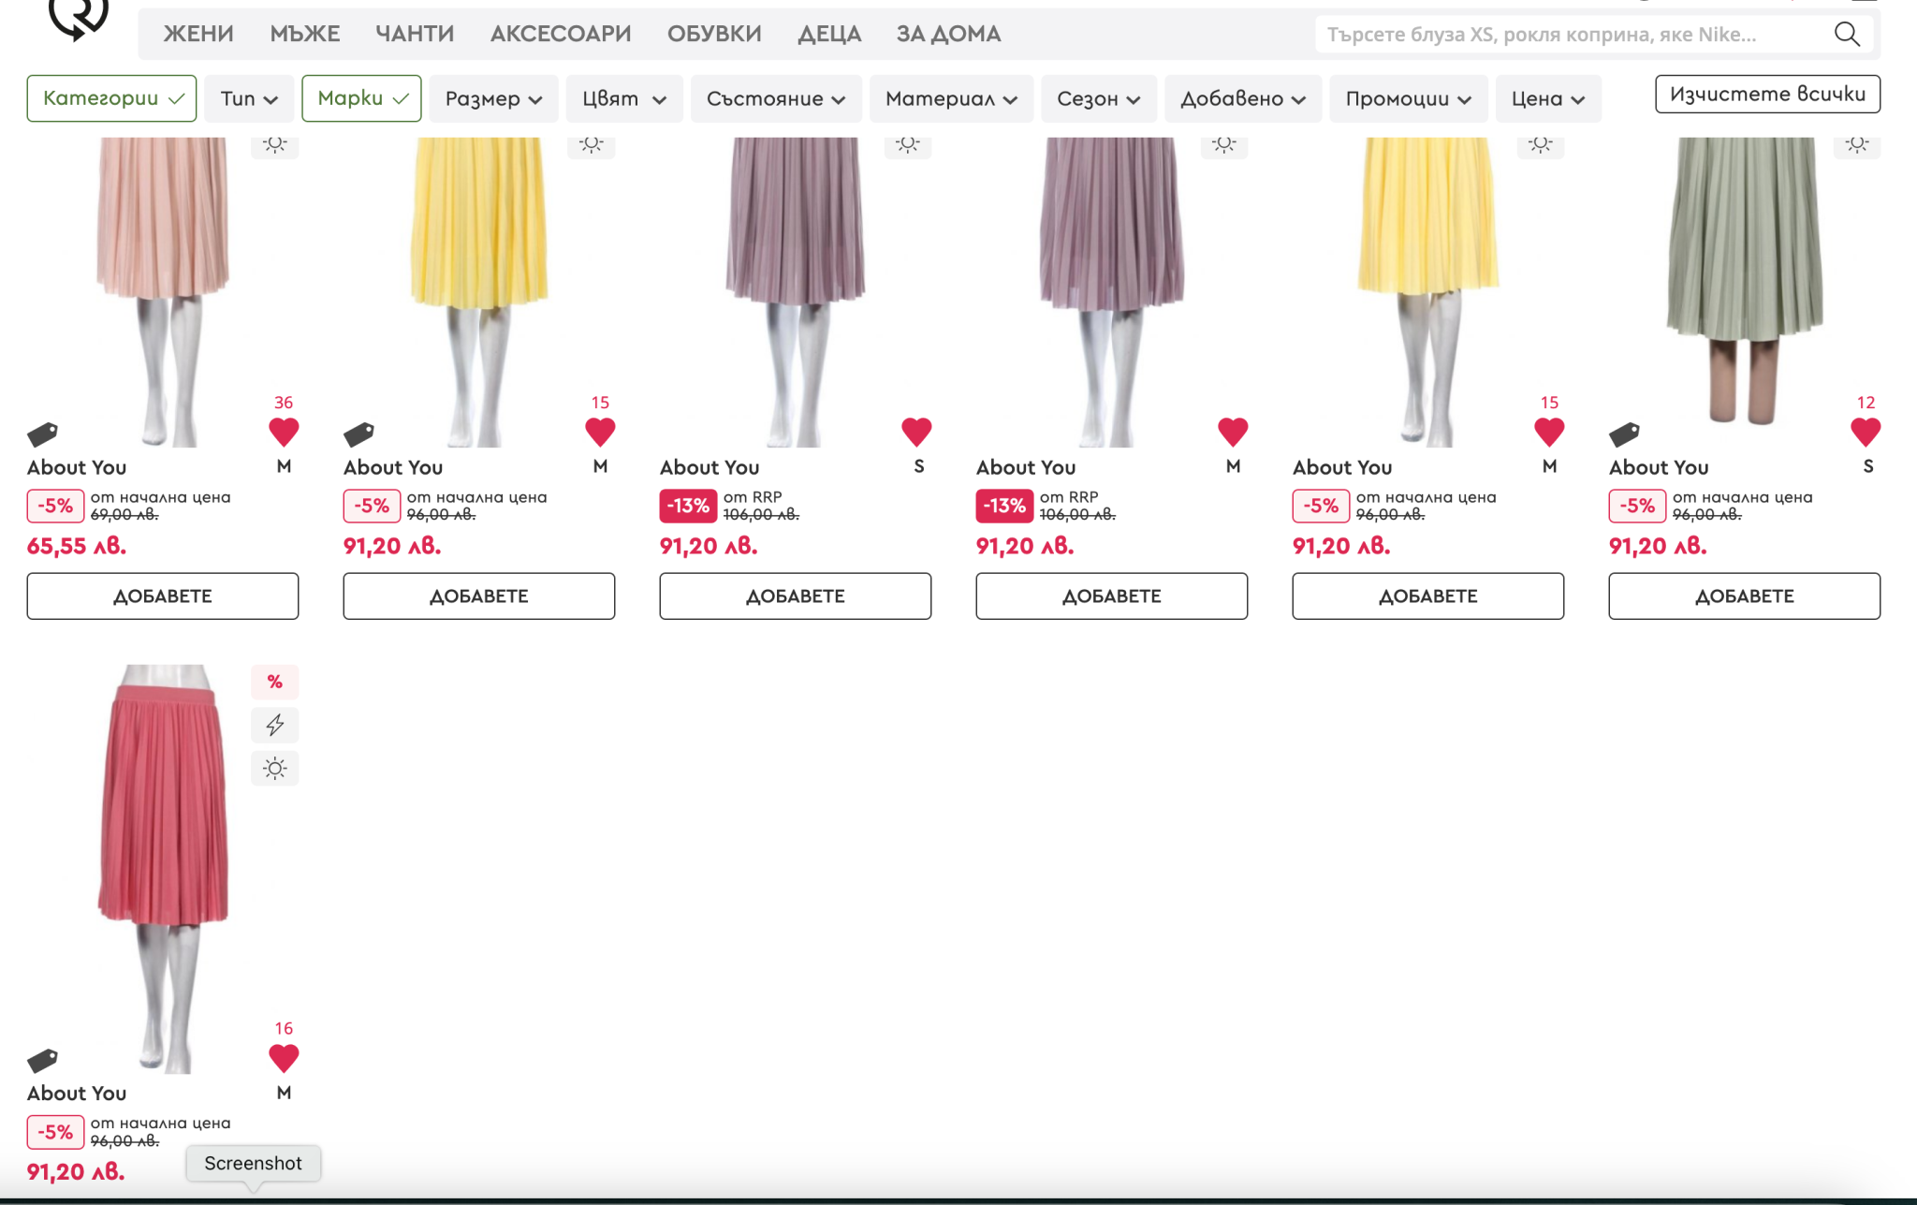Screen dimensions: 1917x1205
Task: Click the tag icon under the pink skirt
Action: (43, 434)
